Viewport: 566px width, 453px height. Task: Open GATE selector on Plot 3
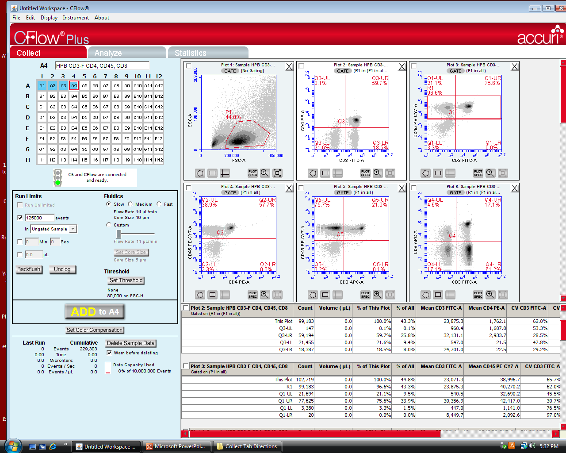click(455, 71)
